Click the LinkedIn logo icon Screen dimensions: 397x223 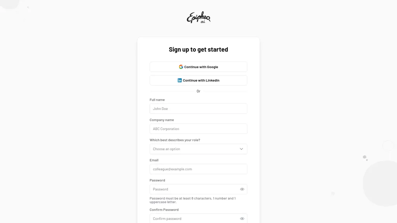[x=180, y=81]
